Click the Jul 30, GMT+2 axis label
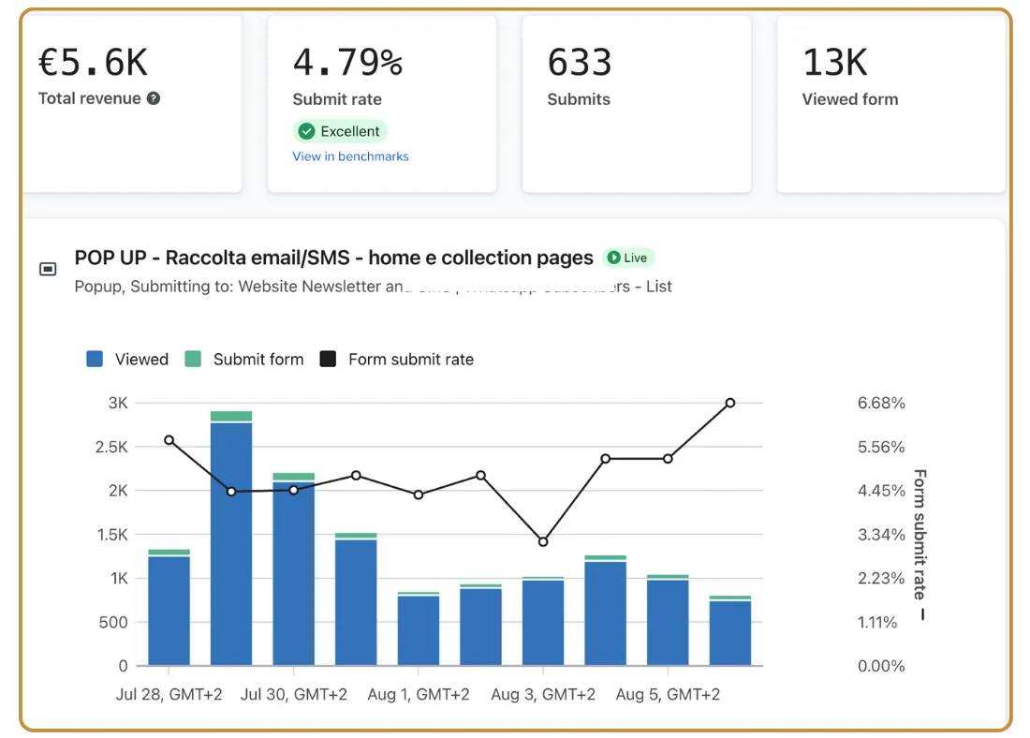Image resolution: width=1030 pixels, height=738 pixels. (x=294, y=695)
